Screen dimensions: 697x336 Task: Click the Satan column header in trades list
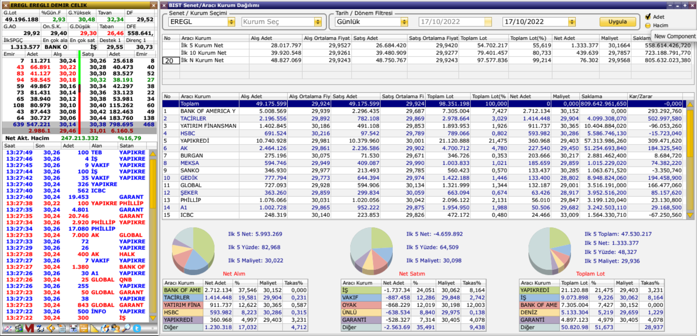click(x=132, y=146)
